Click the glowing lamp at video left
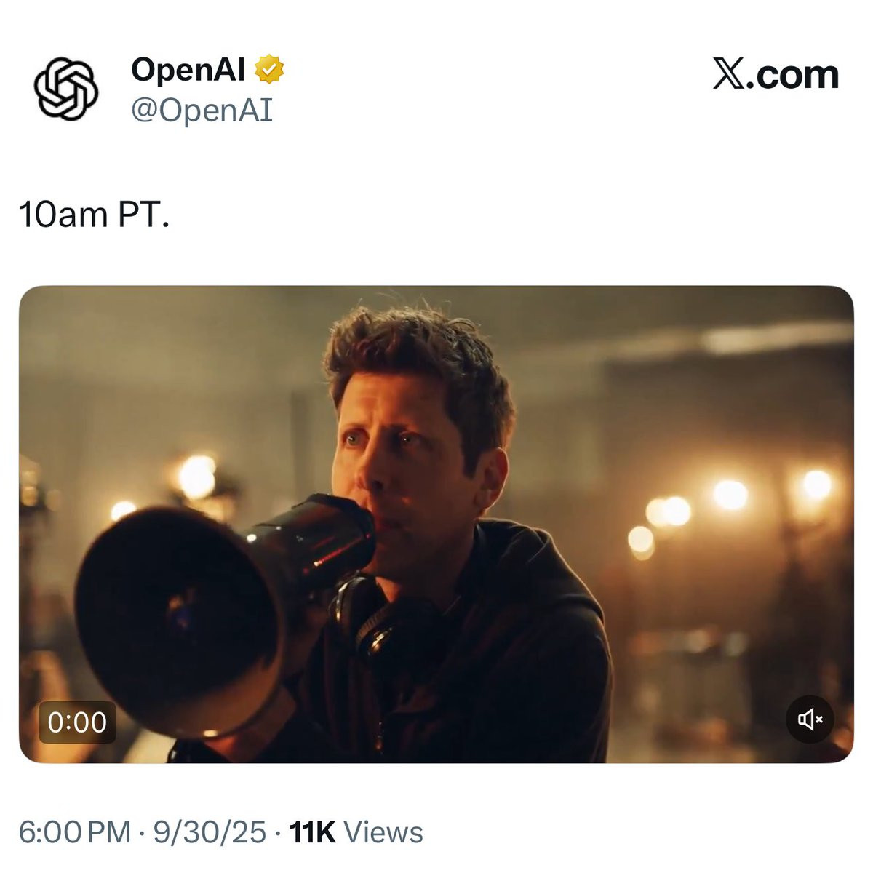Viewport: 873px width, 873px height. pyautogui.click(x=197, y=477)
